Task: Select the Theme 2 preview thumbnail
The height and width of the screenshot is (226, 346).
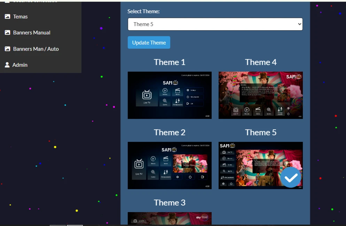Action: (170, 166)
